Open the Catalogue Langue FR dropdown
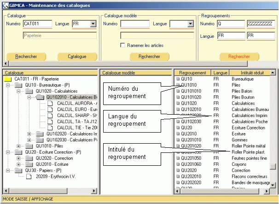This screenshot has width=279, height=204. [93, 24]
